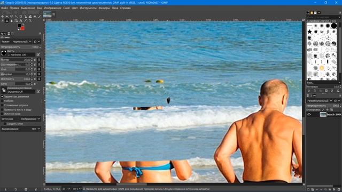342x192 pixels.
Task: Select the Crop tool
Action: coord(21,17)
